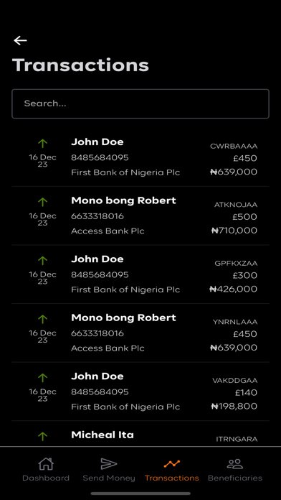Tap green arrow beside Micheal Ita
The height and width of the screenshot is (500, 281).
(42, 436)
